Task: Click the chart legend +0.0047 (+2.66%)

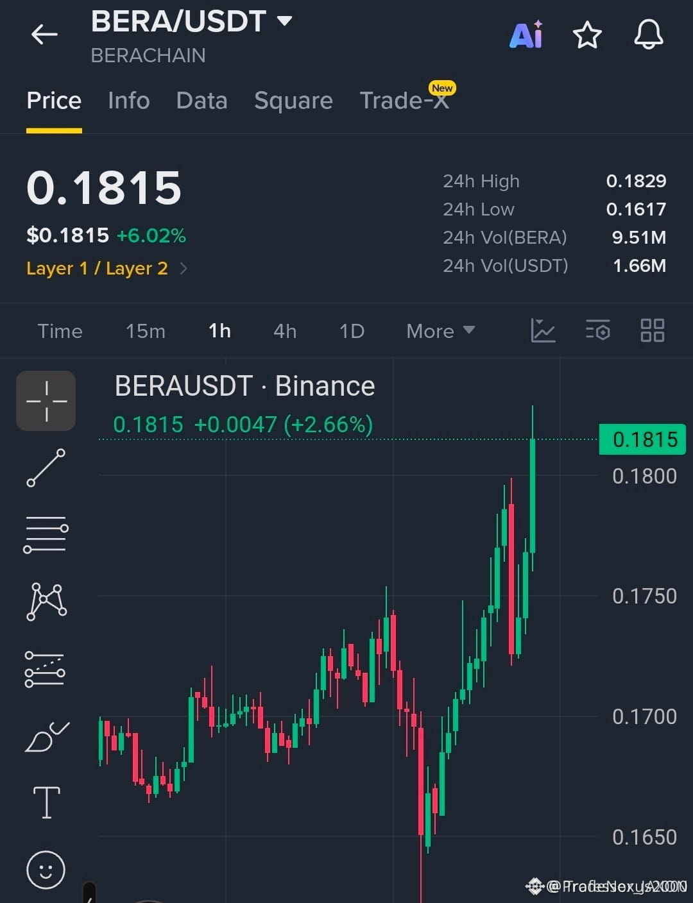Action: pyautogui.click(x=283, y=425)
